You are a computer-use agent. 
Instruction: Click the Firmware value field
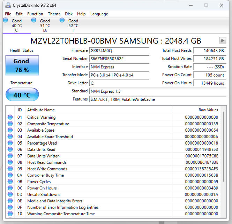pyautogui.click(x=119, y=51)
